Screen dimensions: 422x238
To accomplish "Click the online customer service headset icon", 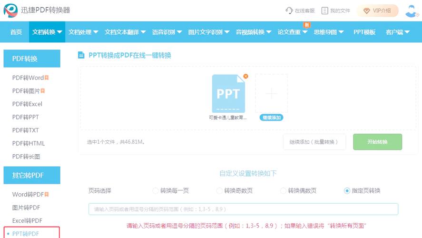I will [289, 10].
